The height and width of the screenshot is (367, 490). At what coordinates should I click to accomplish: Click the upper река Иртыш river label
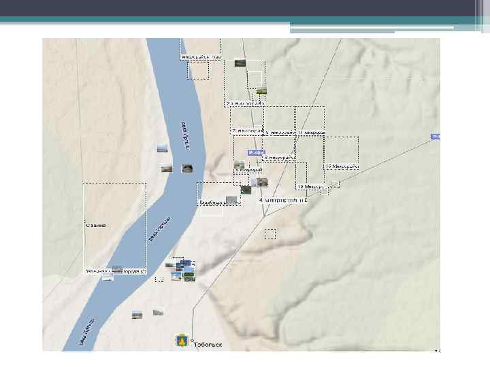[x=185, y=137]
